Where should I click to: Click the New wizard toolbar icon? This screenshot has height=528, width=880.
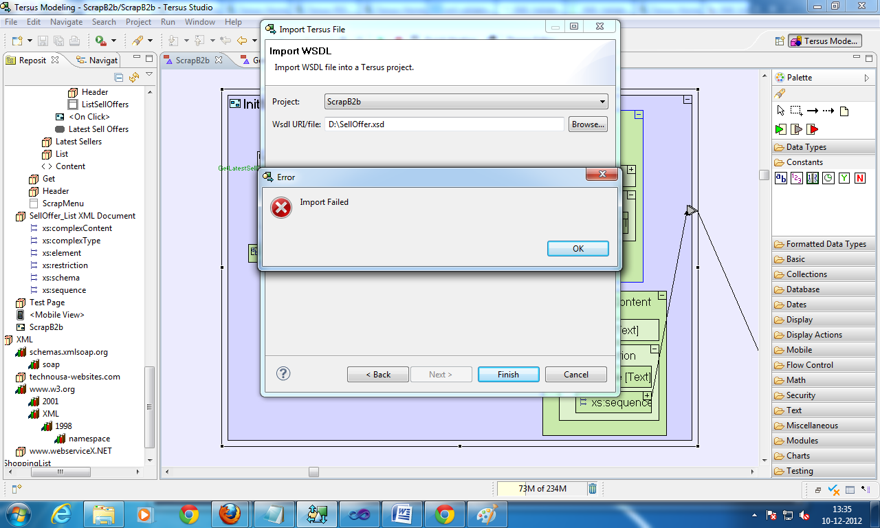16,41
